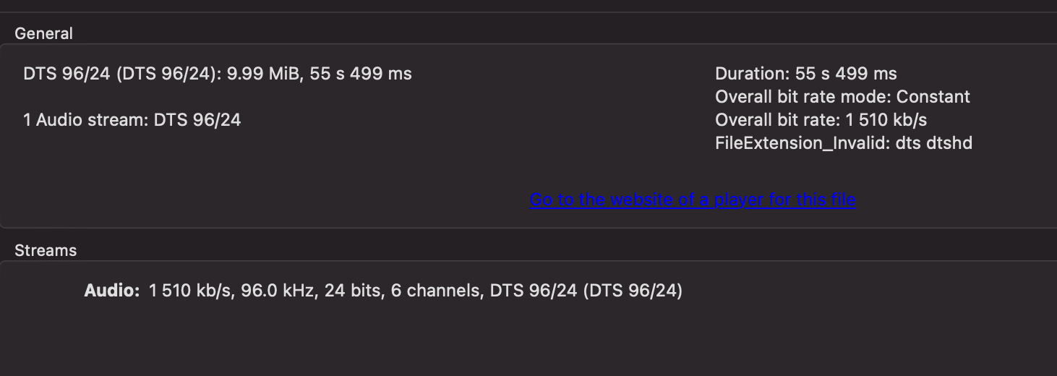Screen dimensions: 1057x376
Task: Click the format name ending the Audio stream row
Action: click(x=586, y=291)
